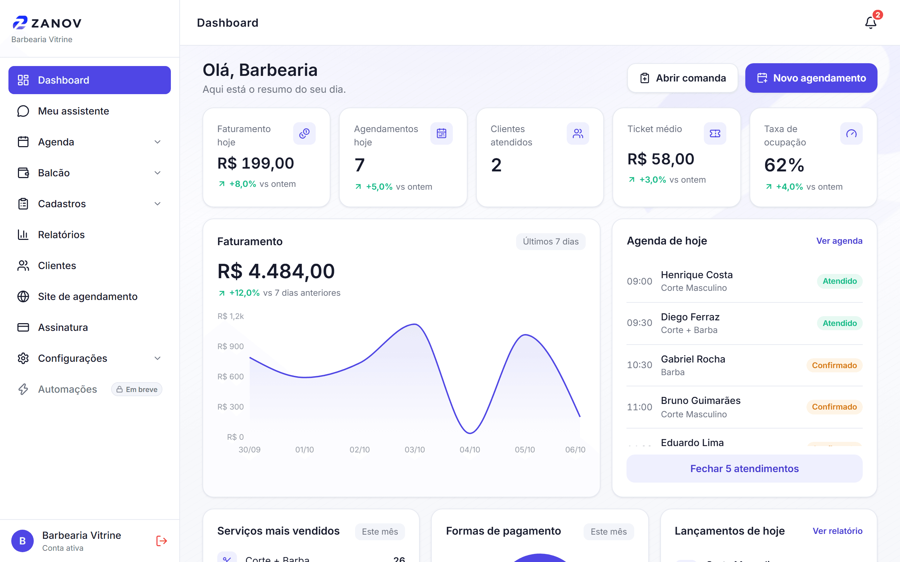This screenshot has height=562, width=900.
Task: Click gauge icon in Taxa de ocupação card
Action: coord(851,133)
